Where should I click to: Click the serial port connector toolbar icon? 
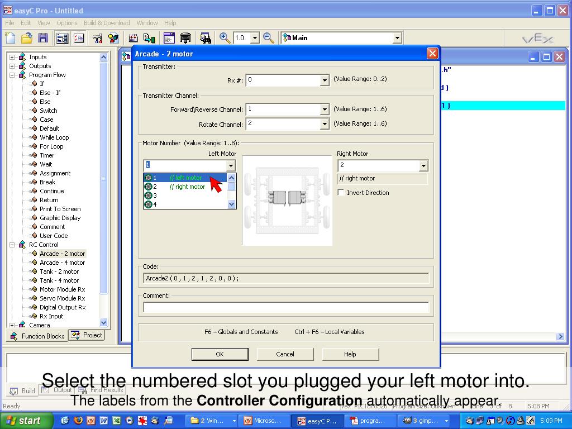click(x=185, y=38)
